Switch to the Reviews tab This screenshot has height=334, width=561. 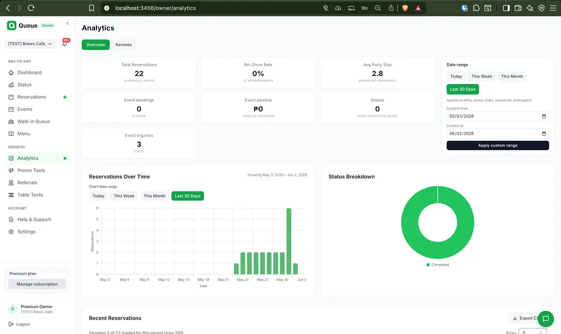pyautogui.click(x=123, y=44)
